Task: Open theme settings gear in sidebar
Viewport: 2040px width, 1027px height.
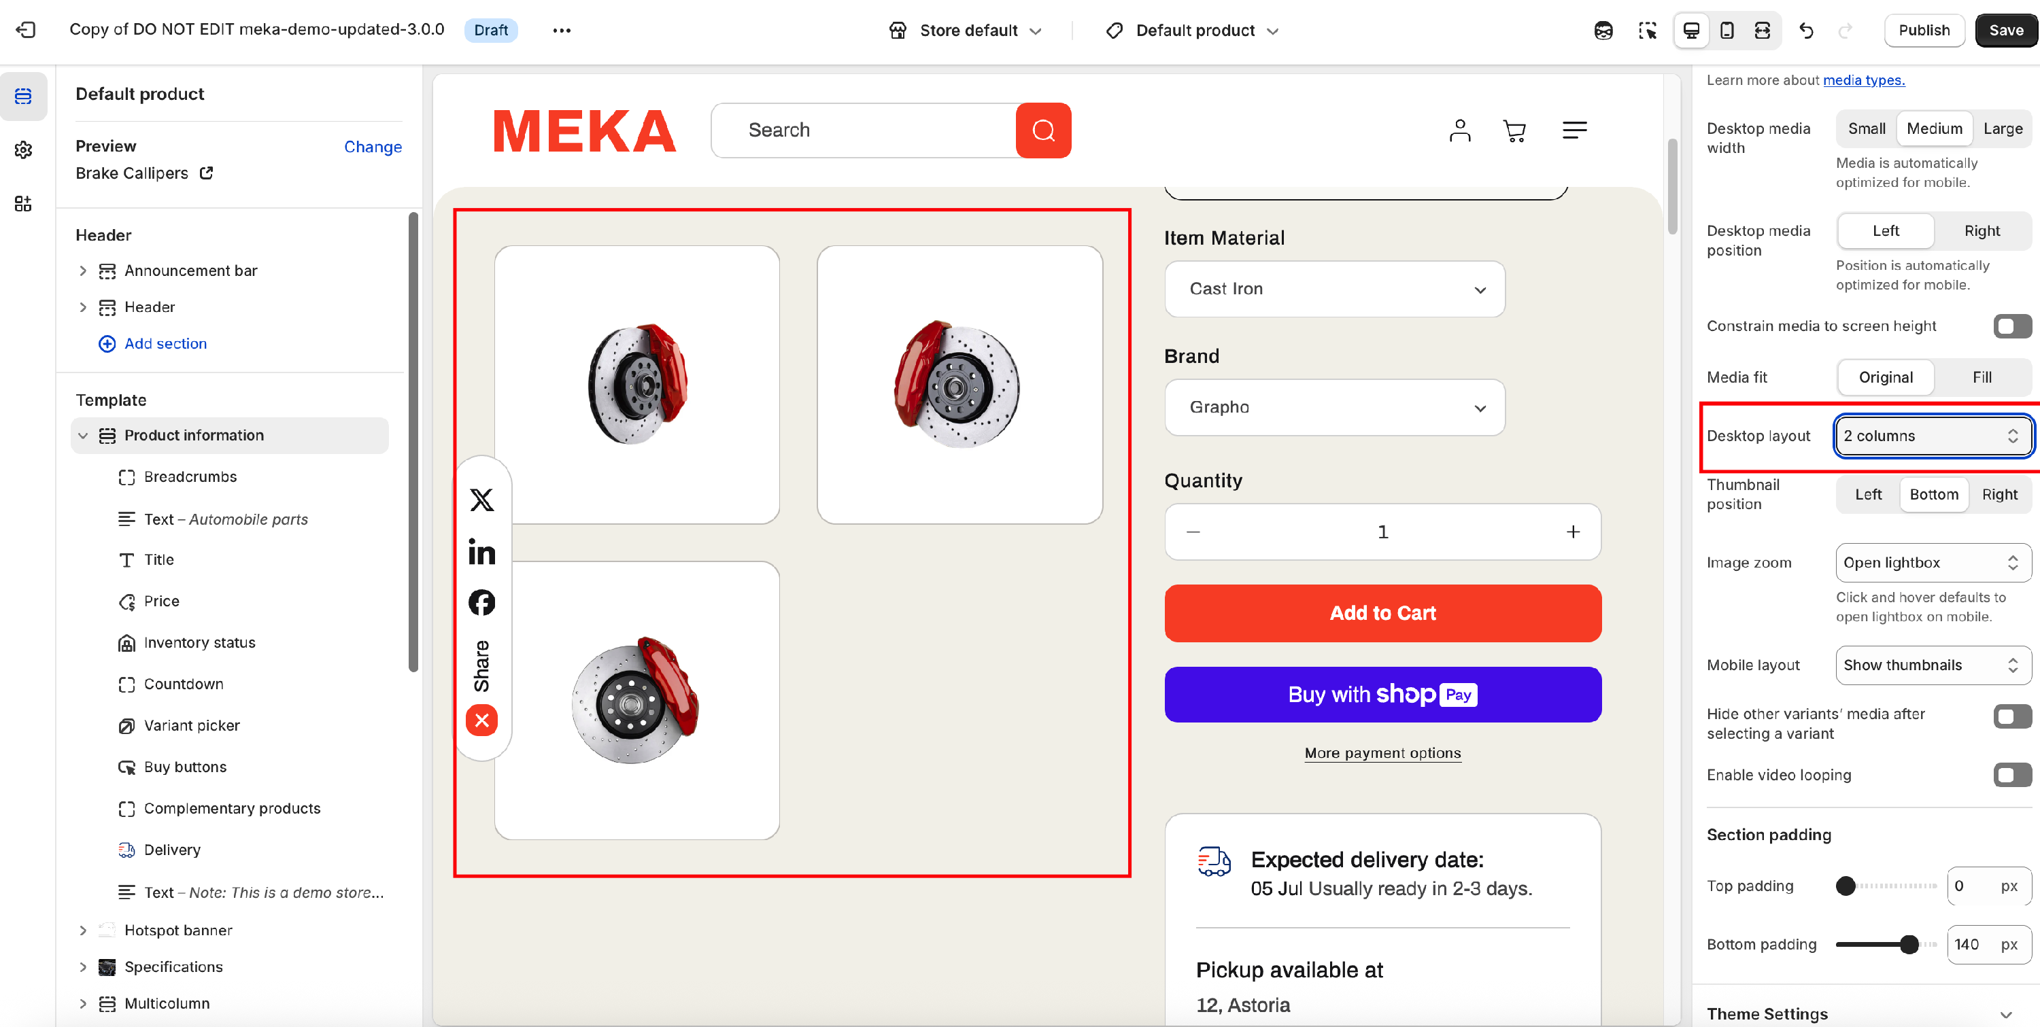Action: 23,150
